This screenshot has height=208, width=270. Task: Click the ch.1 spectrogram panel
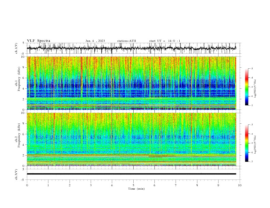point(131,83)
